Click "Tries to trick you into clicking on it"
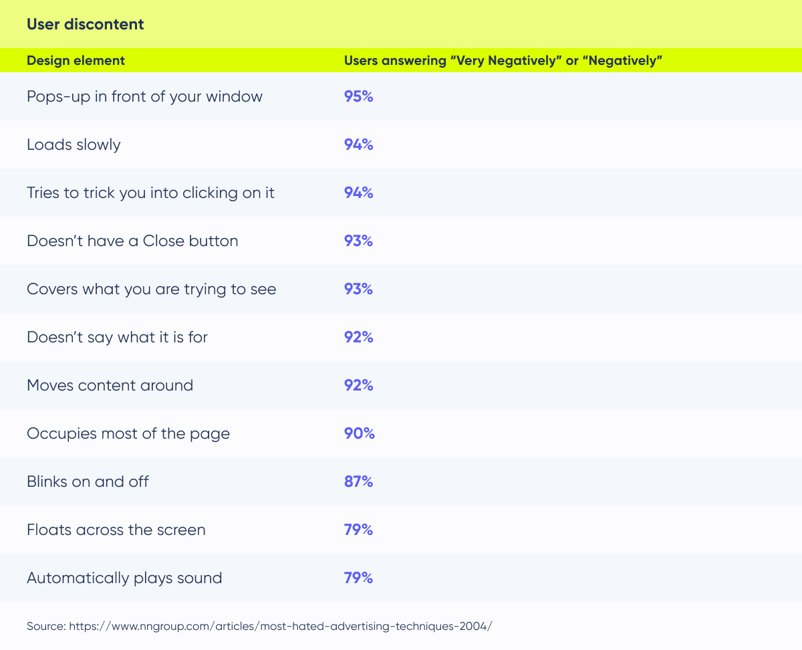802x650 pixels. (x=150, y=193)
